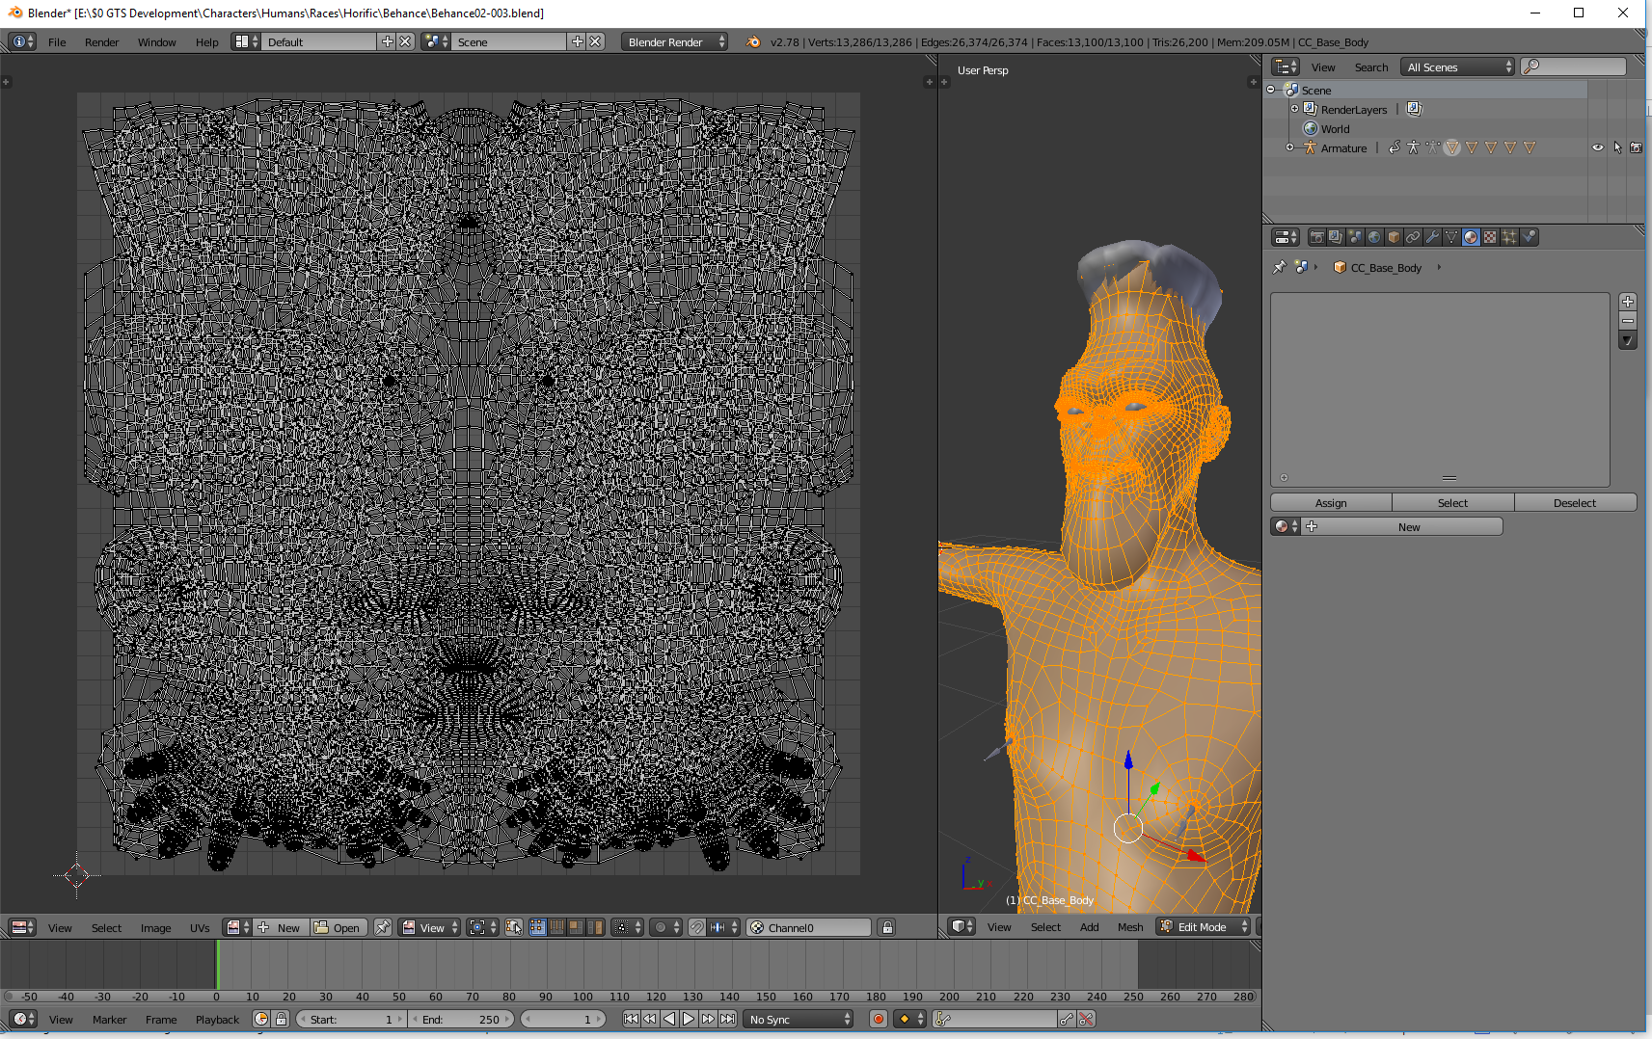Click the material Select button
The width and height of the screenshot is (1652, 1039).
(x=1452, y=502)
